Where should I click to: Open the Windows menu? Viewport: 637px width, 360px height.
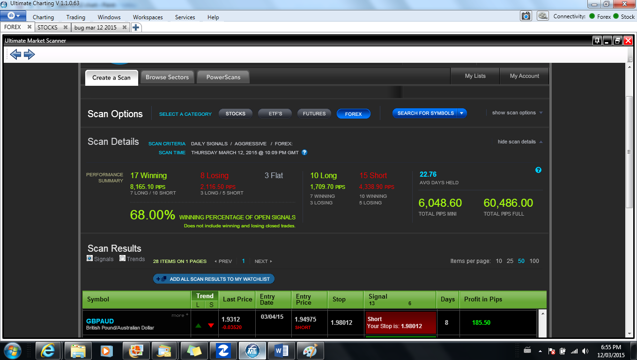pos(109,17)
